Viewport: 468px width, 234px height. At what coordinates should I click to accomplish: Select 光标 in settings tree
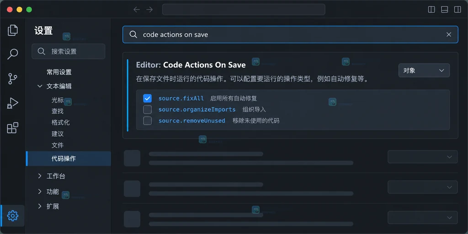click(58, 100)
